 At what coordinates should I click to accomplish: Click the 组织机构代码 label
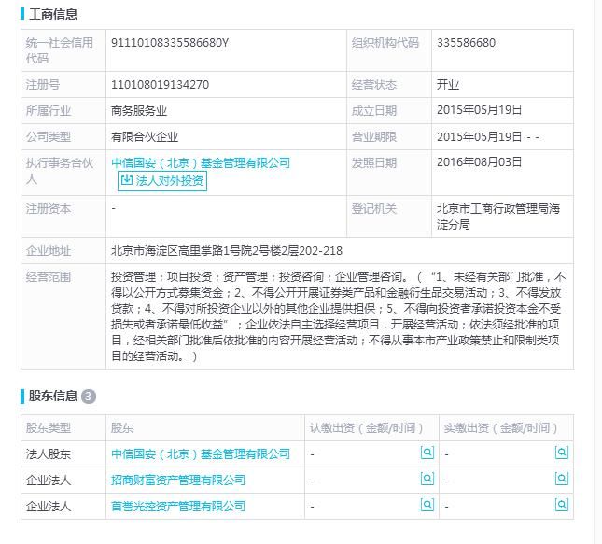point(385,43)
